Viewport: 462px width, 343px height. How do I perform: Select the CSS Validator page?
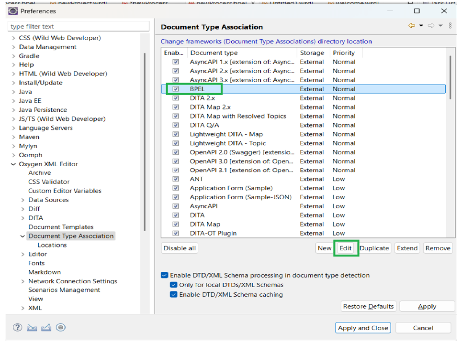[x=49, y=182]
